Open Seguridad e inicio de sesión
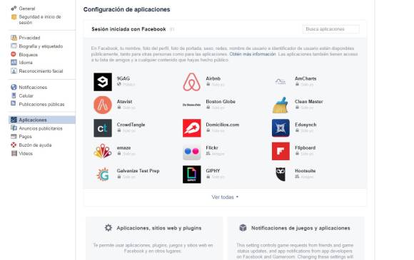The image size is (414, 260). click(39, 19)
